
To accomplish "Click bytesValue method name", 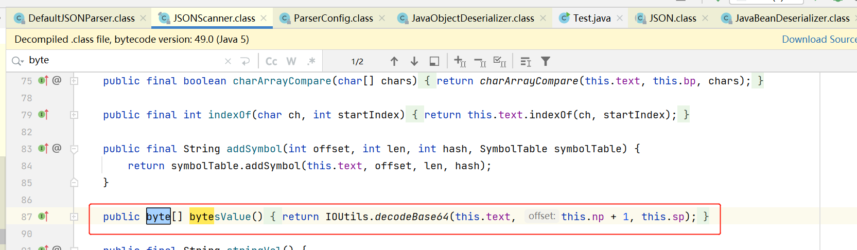I will click(x=220, y=217).
